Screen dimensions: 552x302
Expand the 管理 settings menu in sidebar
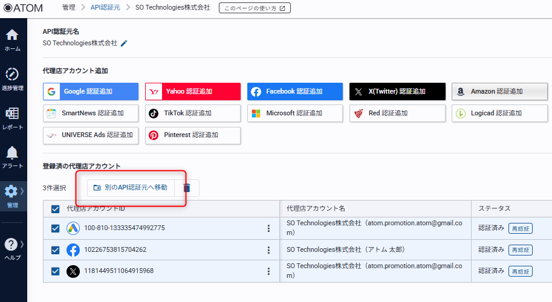pos(12,195)
